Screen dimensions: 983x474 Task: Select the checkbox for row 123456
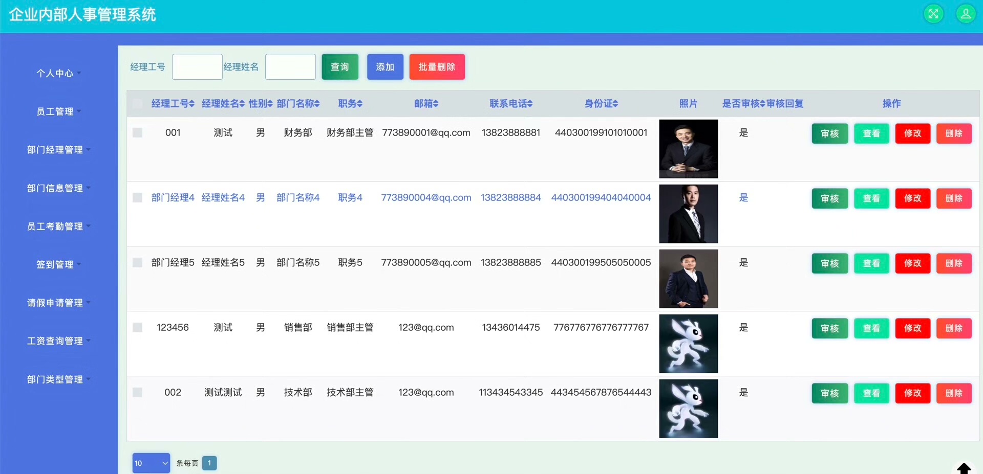coord(137,327)
